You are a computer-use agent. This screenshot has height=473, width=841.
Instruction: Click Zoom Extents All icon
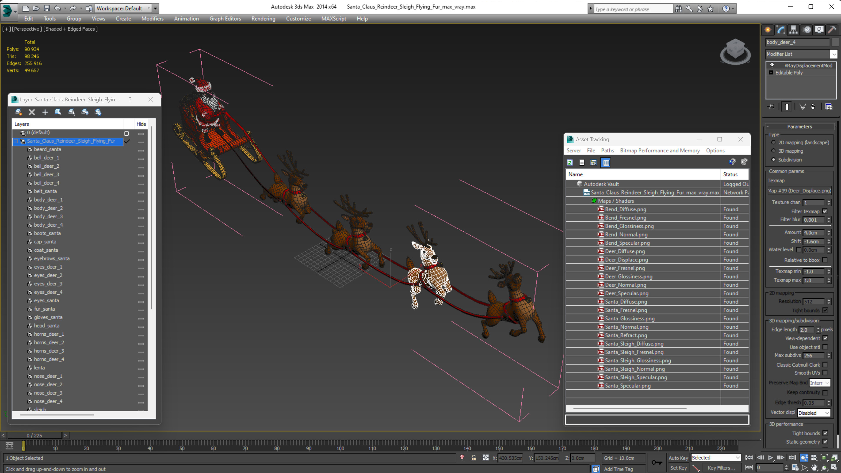pos(835,458)
